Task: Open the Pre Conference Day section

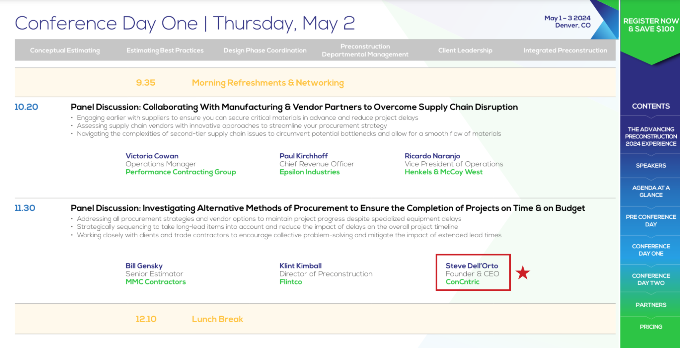Action: coord(650,220)
